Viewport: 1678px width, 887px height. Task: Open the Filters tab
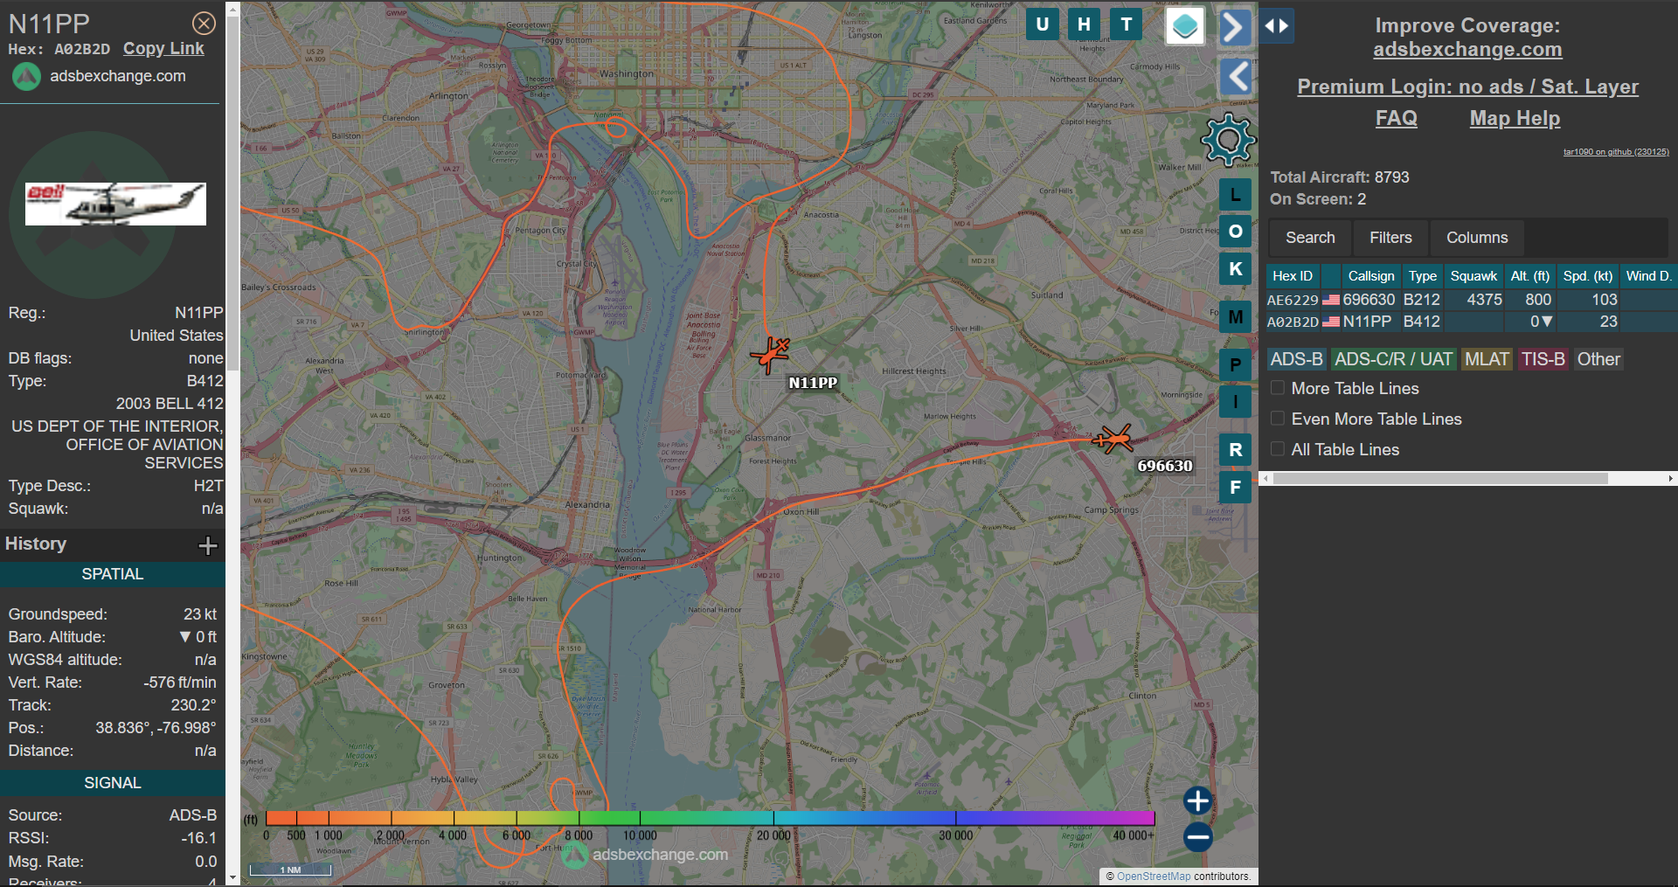1390,238
